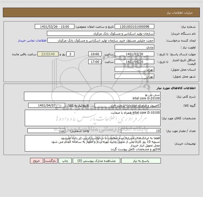Click اطلاعات کالاهای مورد نیاز section heading
The height and width of the screenshot is (197, 203).
click(176, 88)
